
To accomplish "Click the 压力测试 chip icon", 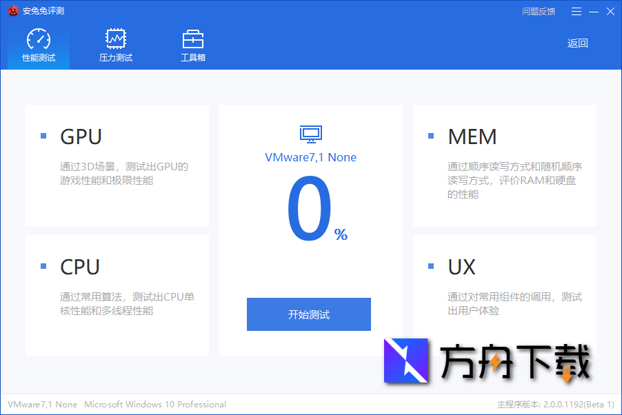I will (115, 37).
